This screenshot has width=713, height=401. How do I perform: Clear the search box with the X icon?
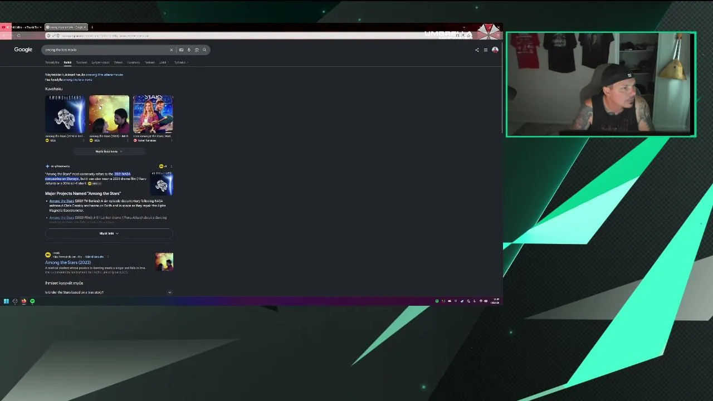[x=172, y=50]
